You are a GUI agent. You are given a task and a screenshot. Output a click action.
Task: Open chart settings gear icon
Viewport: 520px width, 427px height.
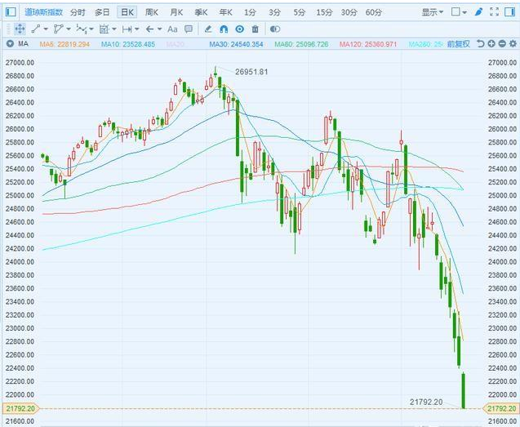(x=513, y=43)
